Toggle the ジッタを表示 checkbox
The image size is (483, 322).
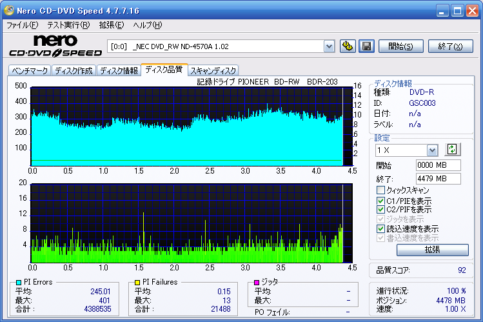pyautogui.click(x=380, y=219)
